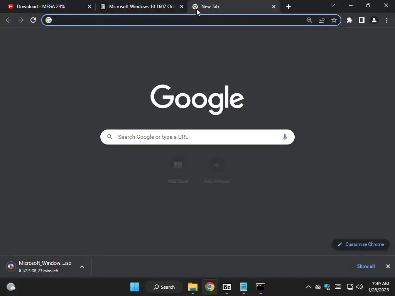395x296 pixels.
Task: Switch to the Microsoft Windows 10 1607 tab
Action: coord(141,7)
